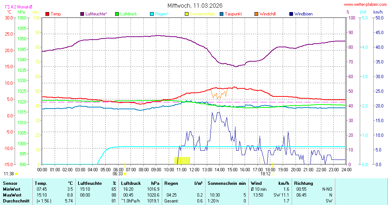Click the purple Luftfeuchte legend square
Image resolution: width=388 pixels, height=205 pixels.
tap(82, 14)
